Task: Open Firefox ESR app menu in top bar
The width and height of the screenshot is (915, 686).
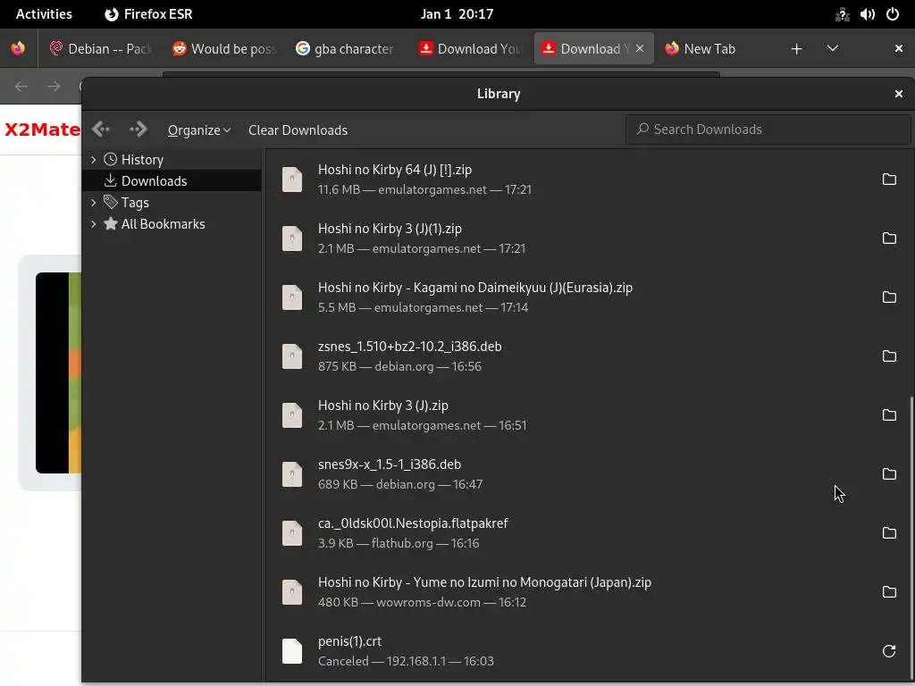Action: pyautogui.click(x=148, y=14)
